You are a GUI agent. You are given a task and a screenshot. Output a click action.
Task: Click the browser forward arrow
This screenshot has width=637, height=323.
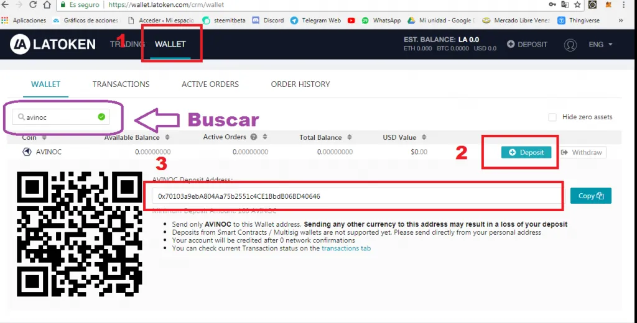click(19, 5)
